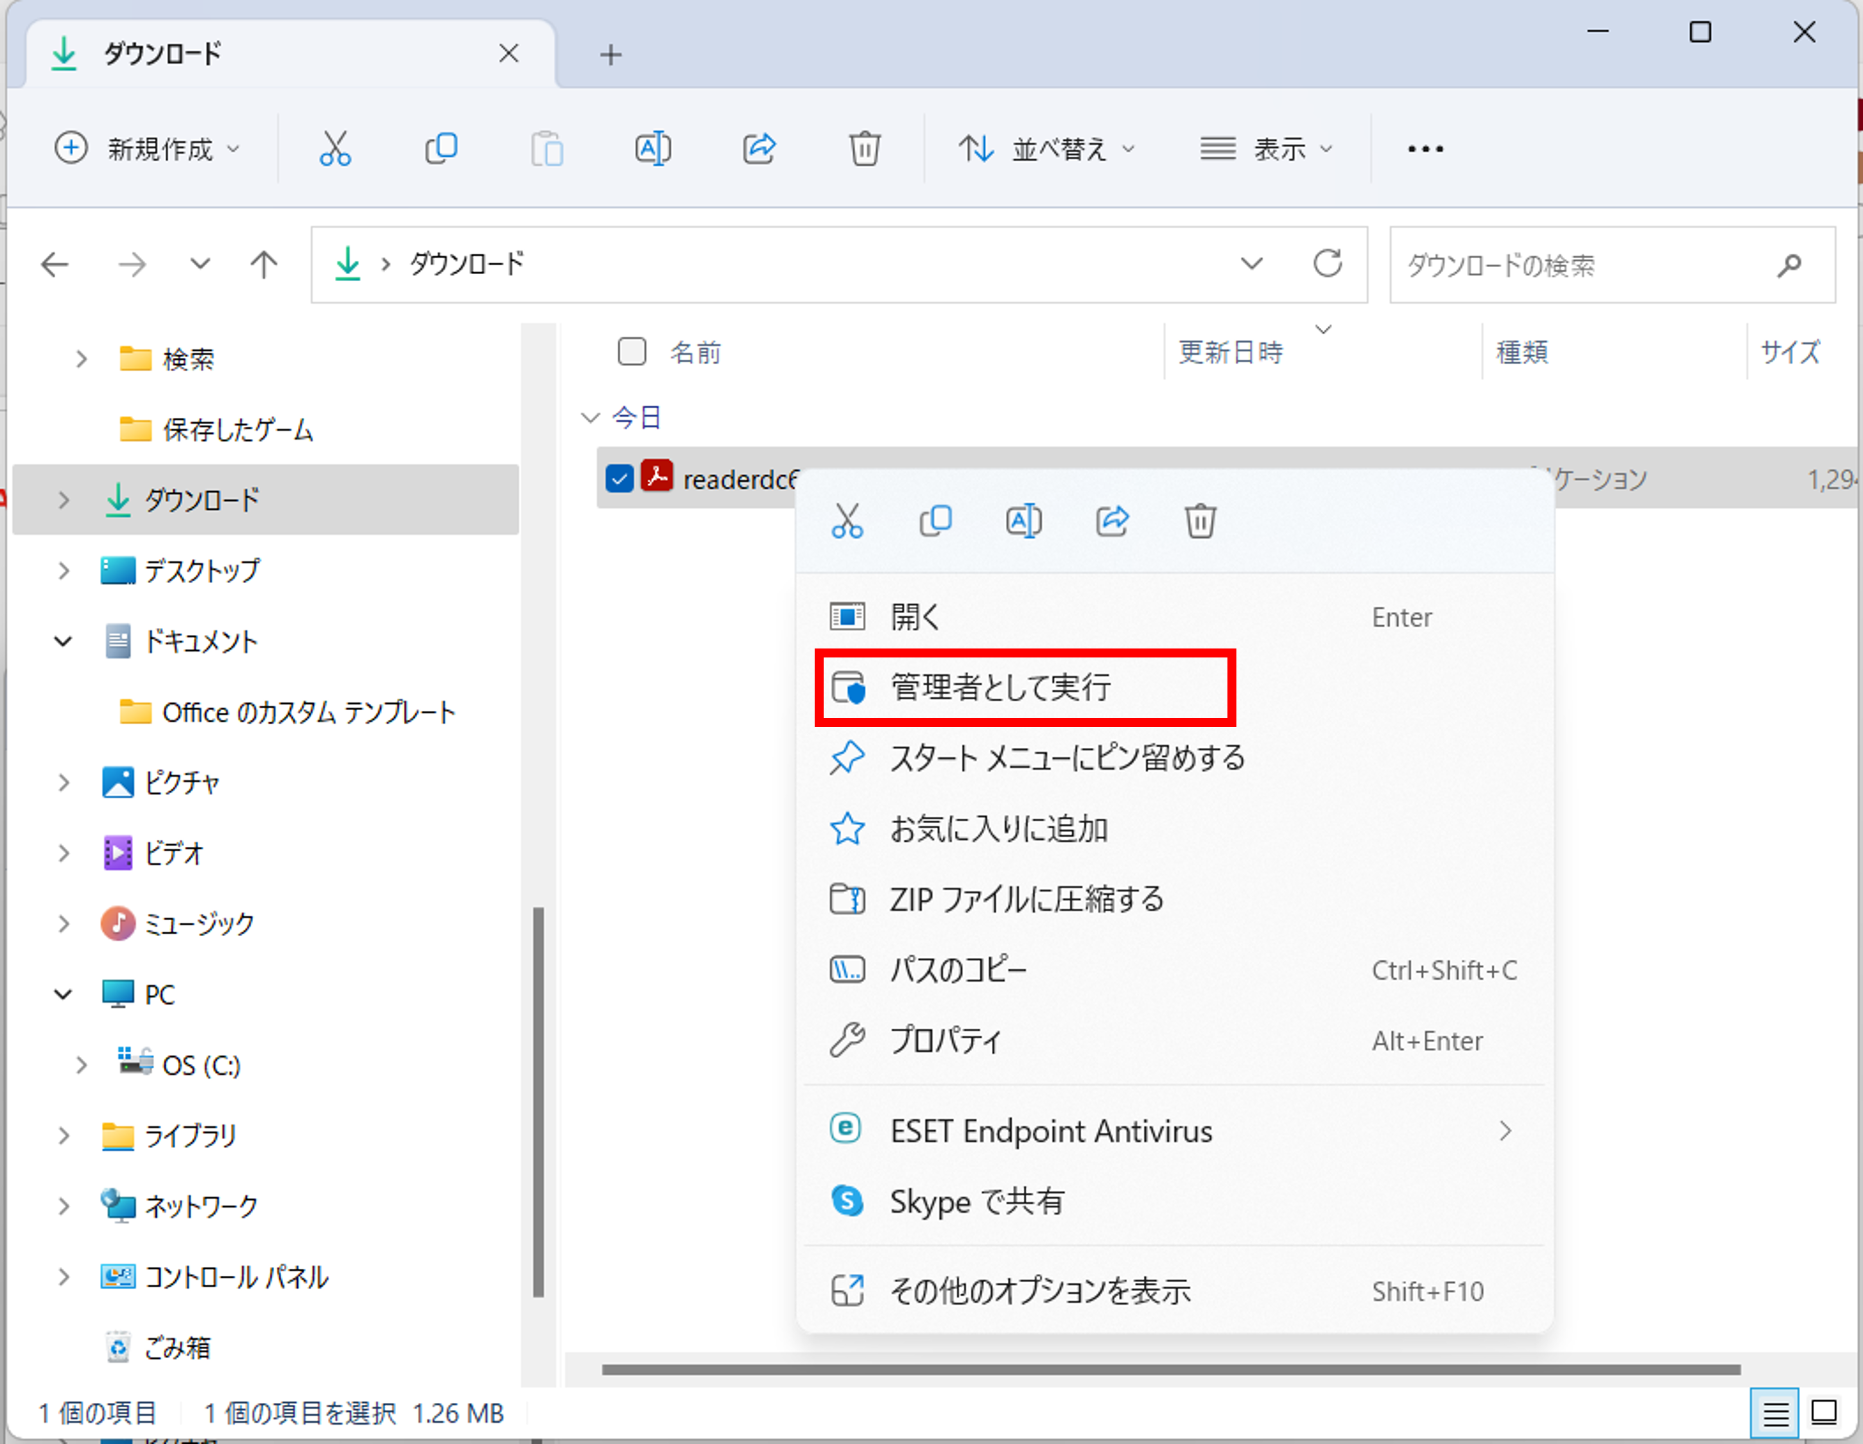Click the search magnifier icon
The width and height of the screenshot is (1863, 1444).
click(1789, 265)
